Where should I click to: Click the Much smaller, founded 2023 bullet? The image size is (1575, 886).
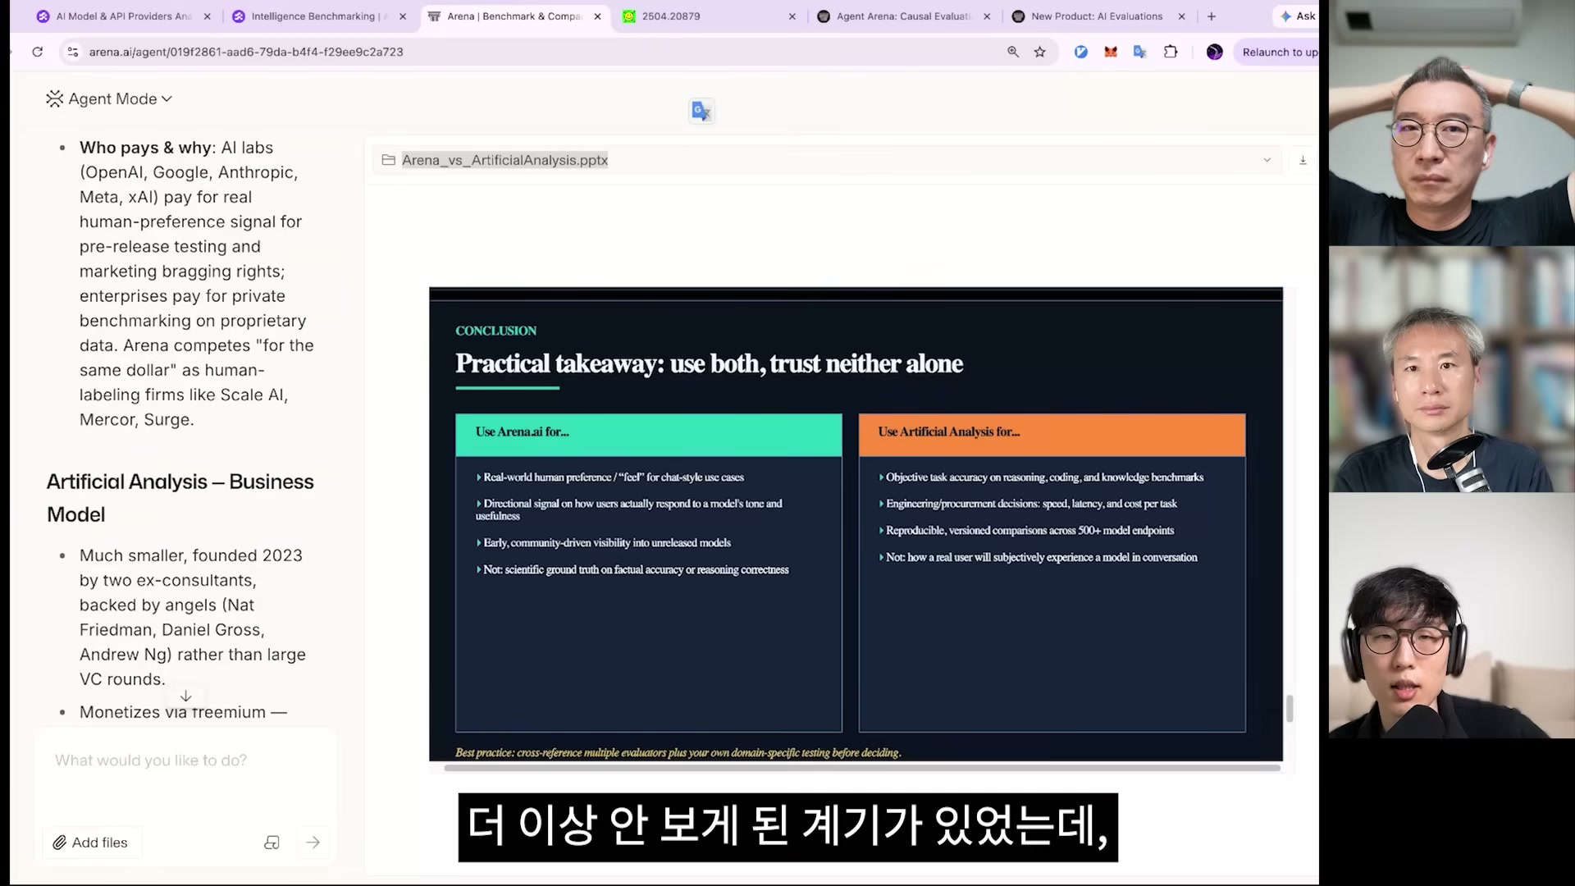[x=193, y=617]
